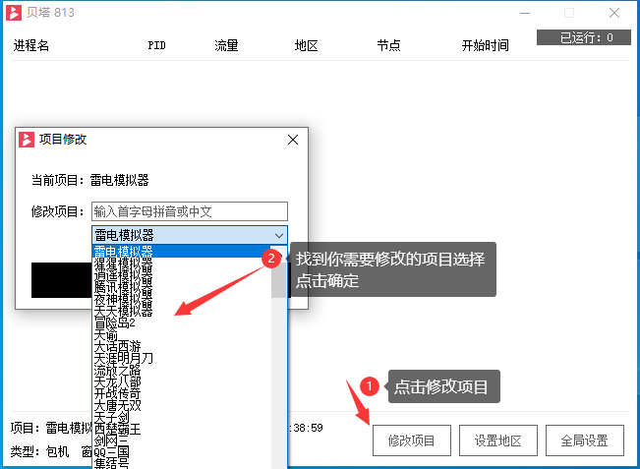The image size is (640, 469).
Task: Sort by 进程名 column header
Action: coord(31,45)
